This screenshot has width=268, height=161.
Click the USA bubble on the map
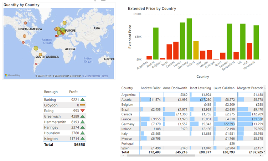coord(25,36)
